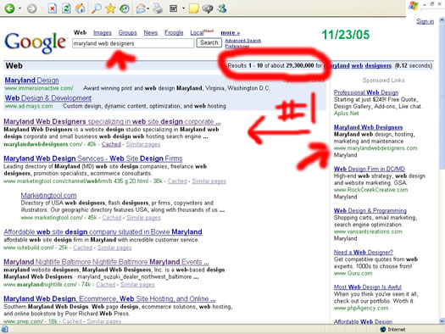Open the 'more »' services link
Screen dimensions: 445x334
(231, 33)
